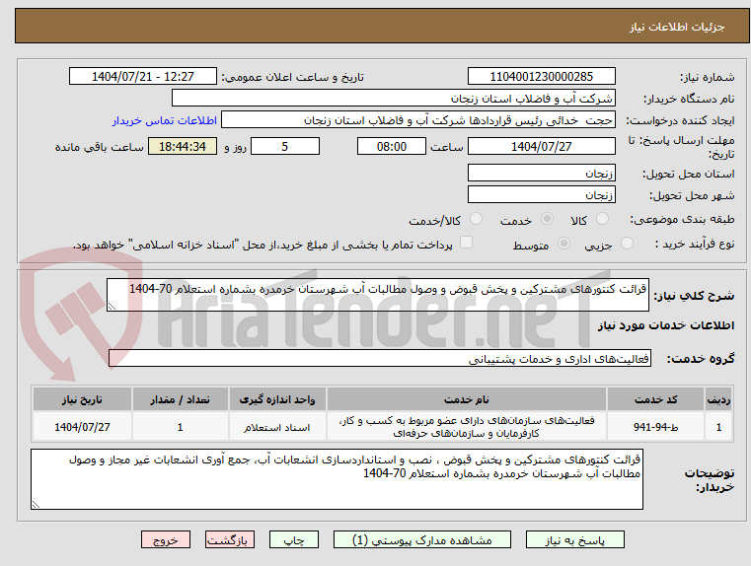Click the گروه خدمت field
The height and width of the screenshot is (566, 751).
click(x=379, y=358)
